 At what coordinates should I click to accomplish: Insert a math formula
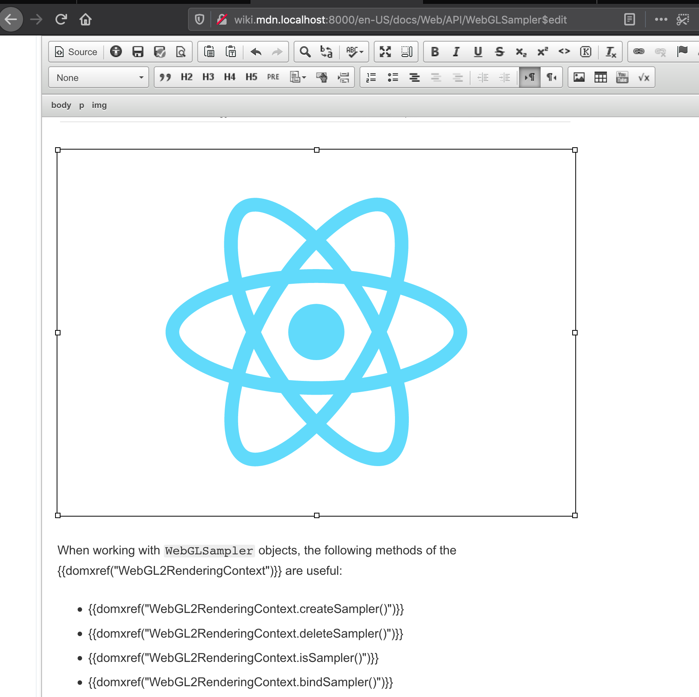(x=644, y=77)
